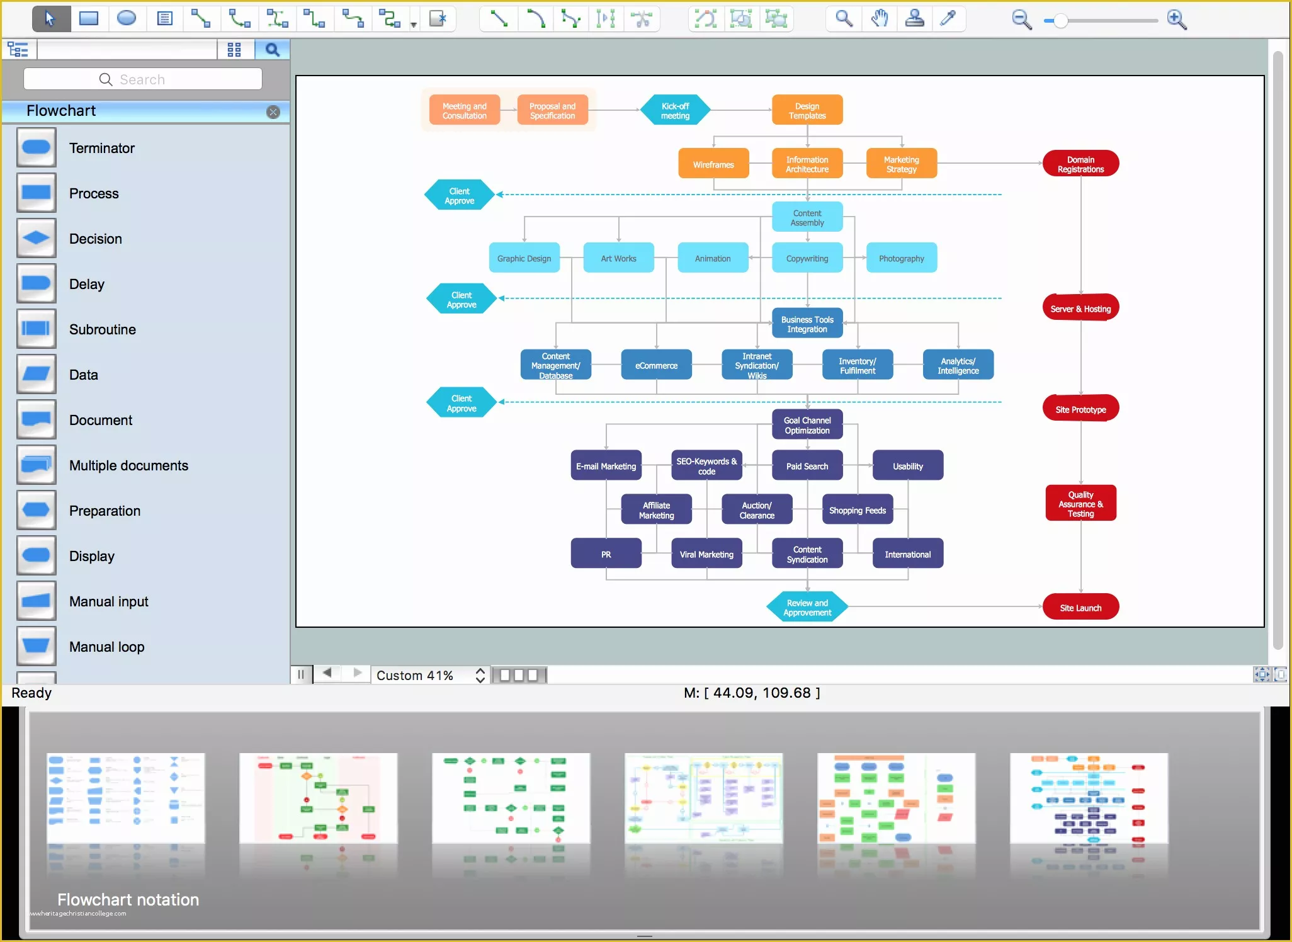Select the Zoom In tool

click(1180, 18)
